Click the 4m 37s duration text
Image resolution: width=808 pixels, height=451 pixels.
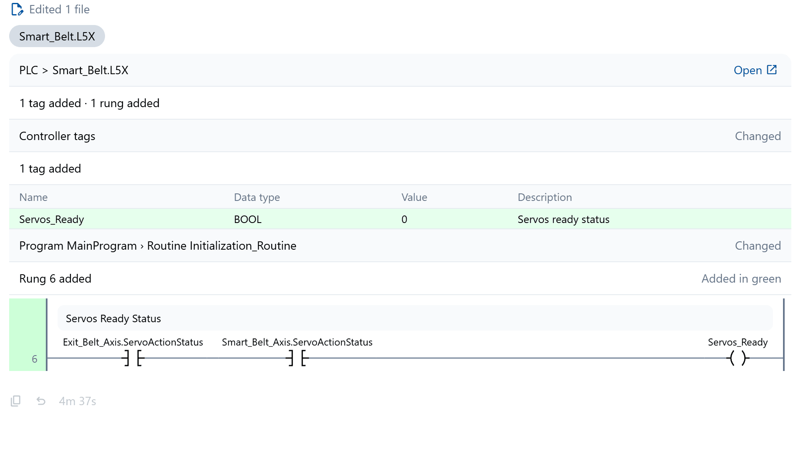(78, 401)
